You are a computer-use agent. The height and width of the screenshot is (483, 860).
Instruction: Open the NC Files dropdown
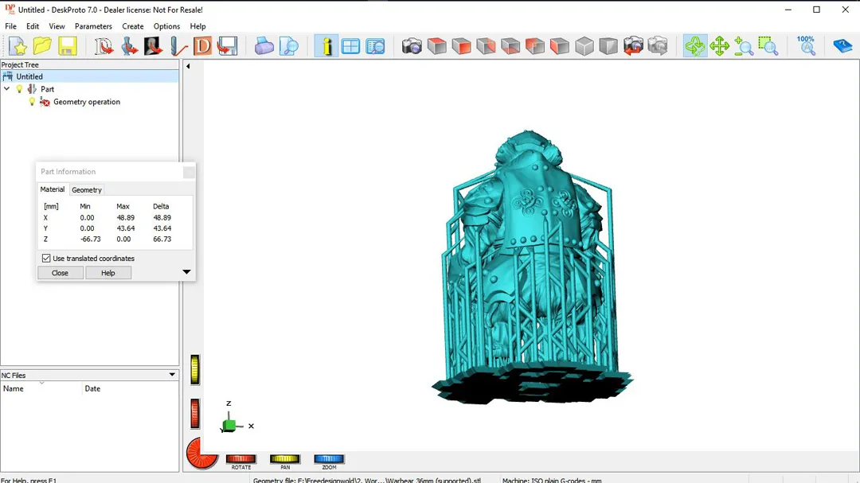(x=172, y=375)
